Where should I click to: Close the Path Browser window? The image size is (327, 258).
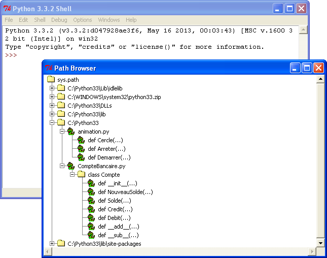click(x=319, y=68)
